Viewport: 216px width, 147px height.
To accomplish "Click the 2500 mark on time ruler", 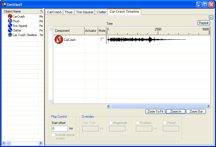I will click(x=158, y=29).
